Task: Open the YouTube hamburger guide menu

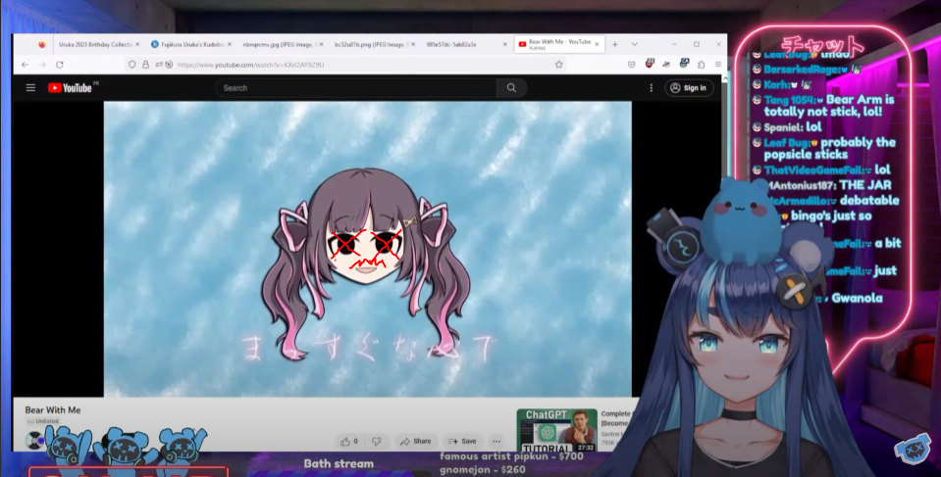Action: (x=30, y=87)
